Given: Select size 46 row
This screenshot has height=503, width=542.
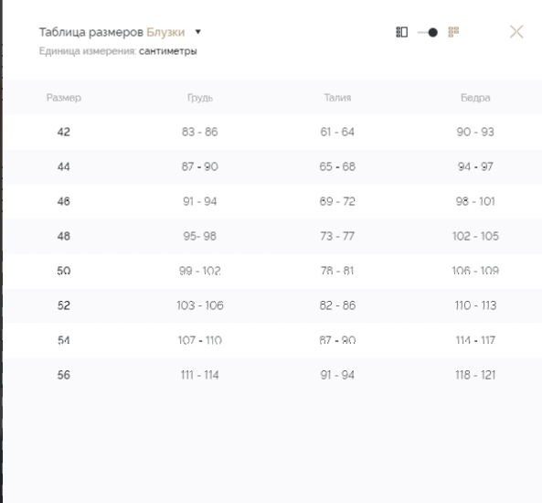Looking at the screenshot, I should point(272,201).
